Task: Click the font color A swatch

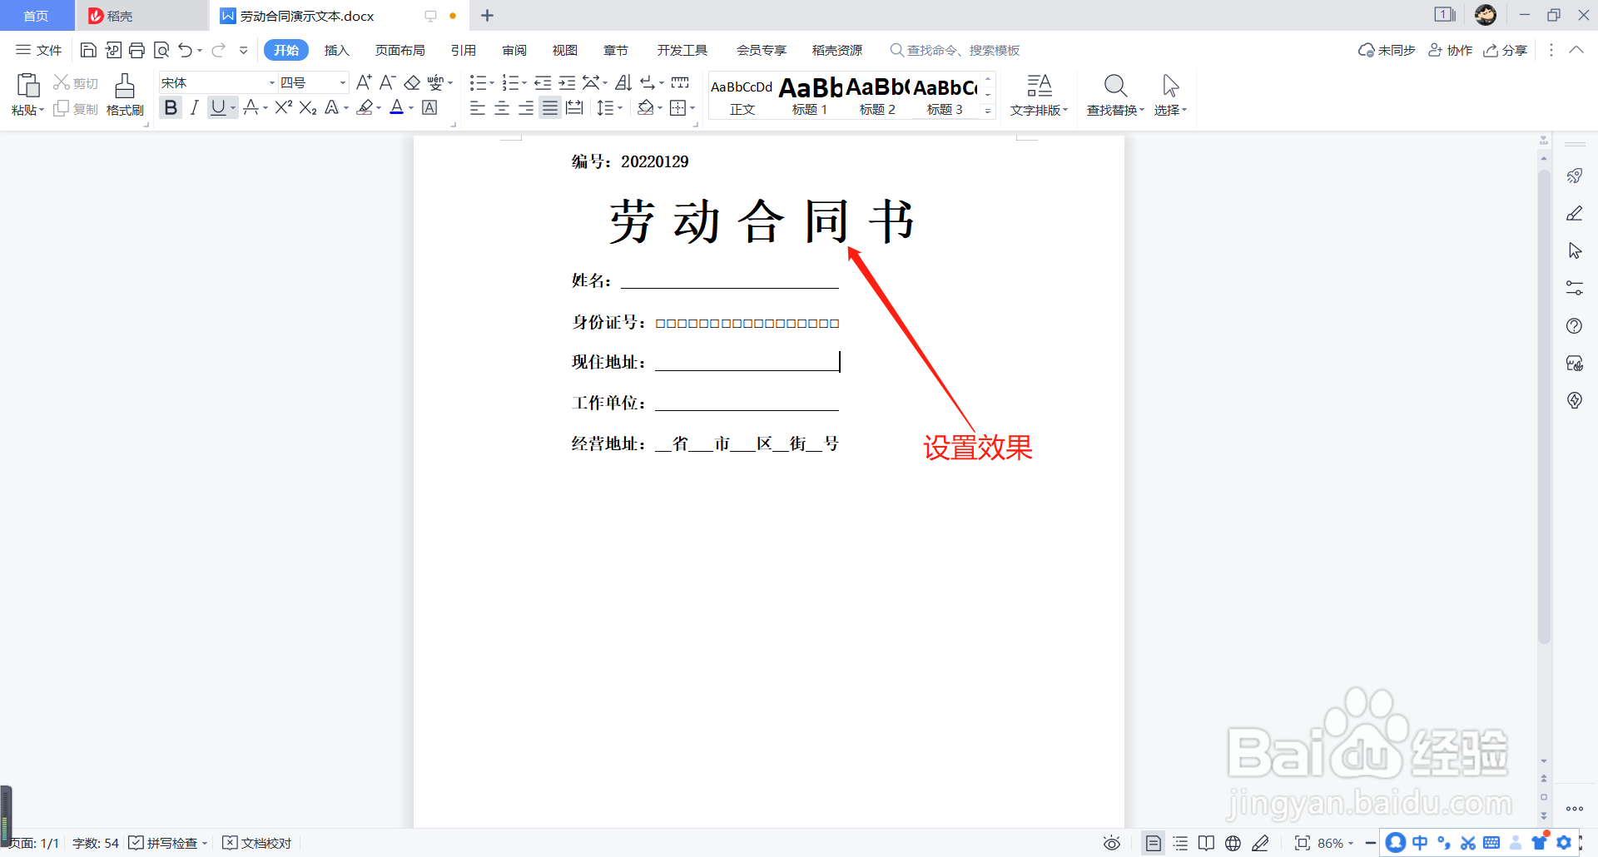Action: point(397,107)
